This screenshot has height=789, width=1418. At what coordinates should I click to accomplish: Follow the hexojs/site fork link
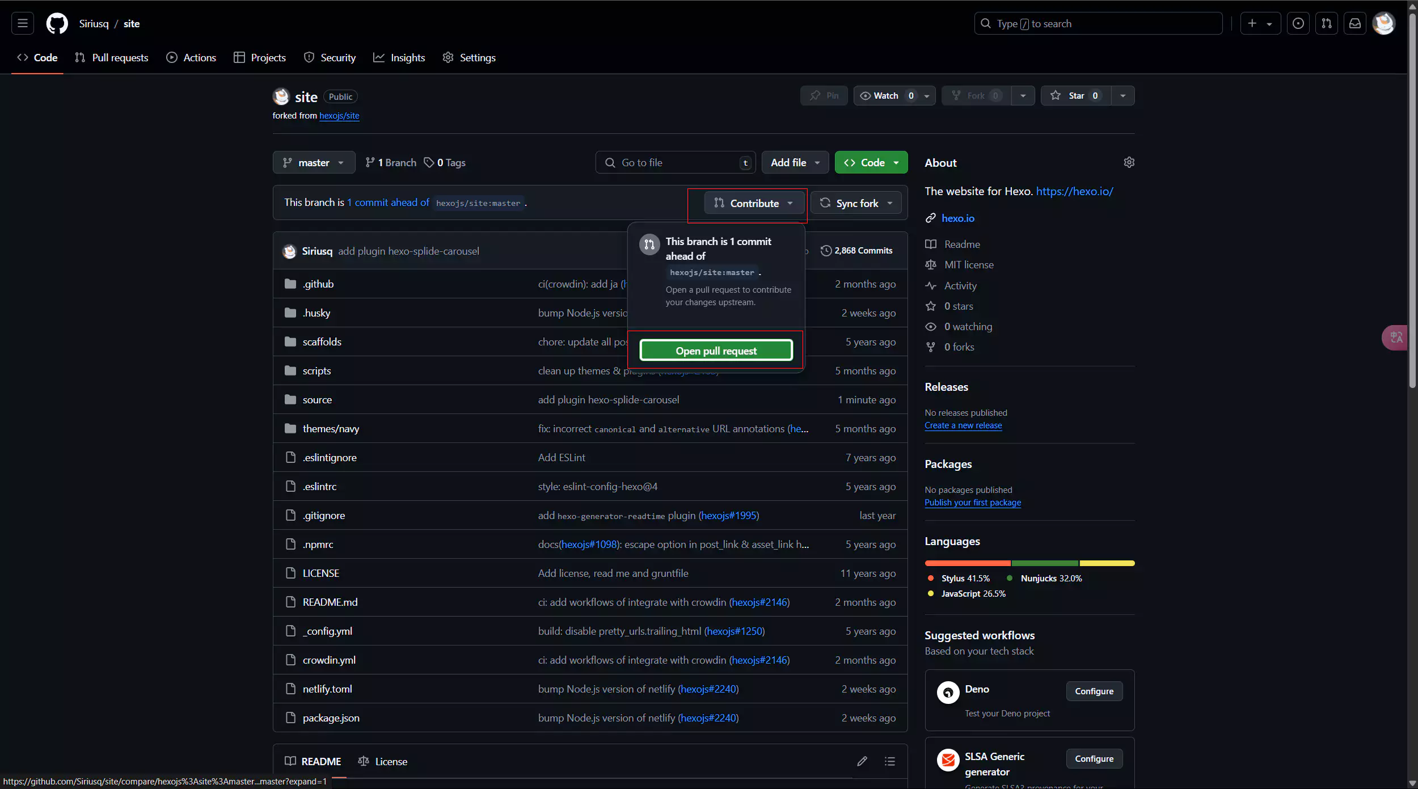pyautogui.click(x=339, y=116)
